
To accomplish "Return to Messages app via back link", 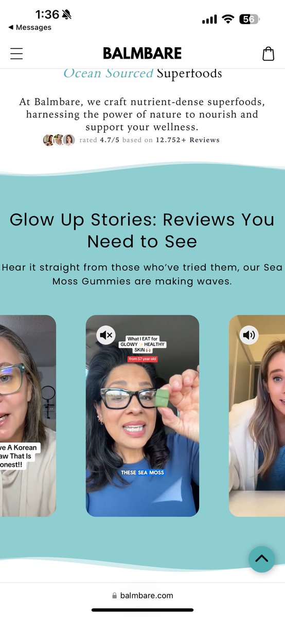I will [x=30, y=27].
